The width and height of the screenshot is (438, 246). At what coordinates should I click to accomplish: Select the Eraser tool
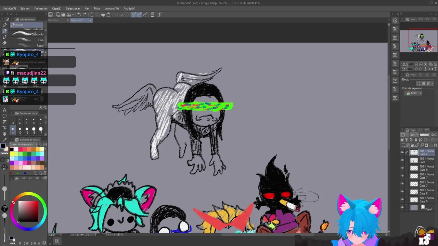(4, 43)
